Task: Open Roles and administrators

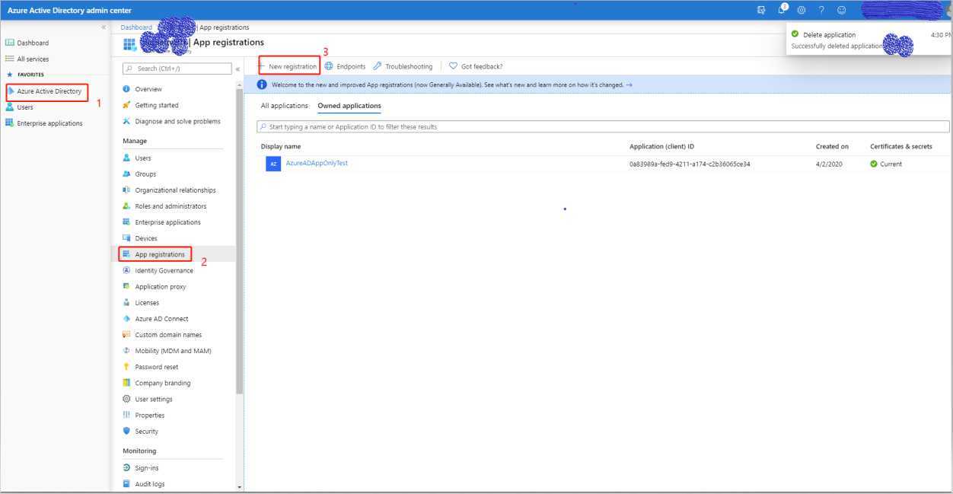Action: coord(171,206)
